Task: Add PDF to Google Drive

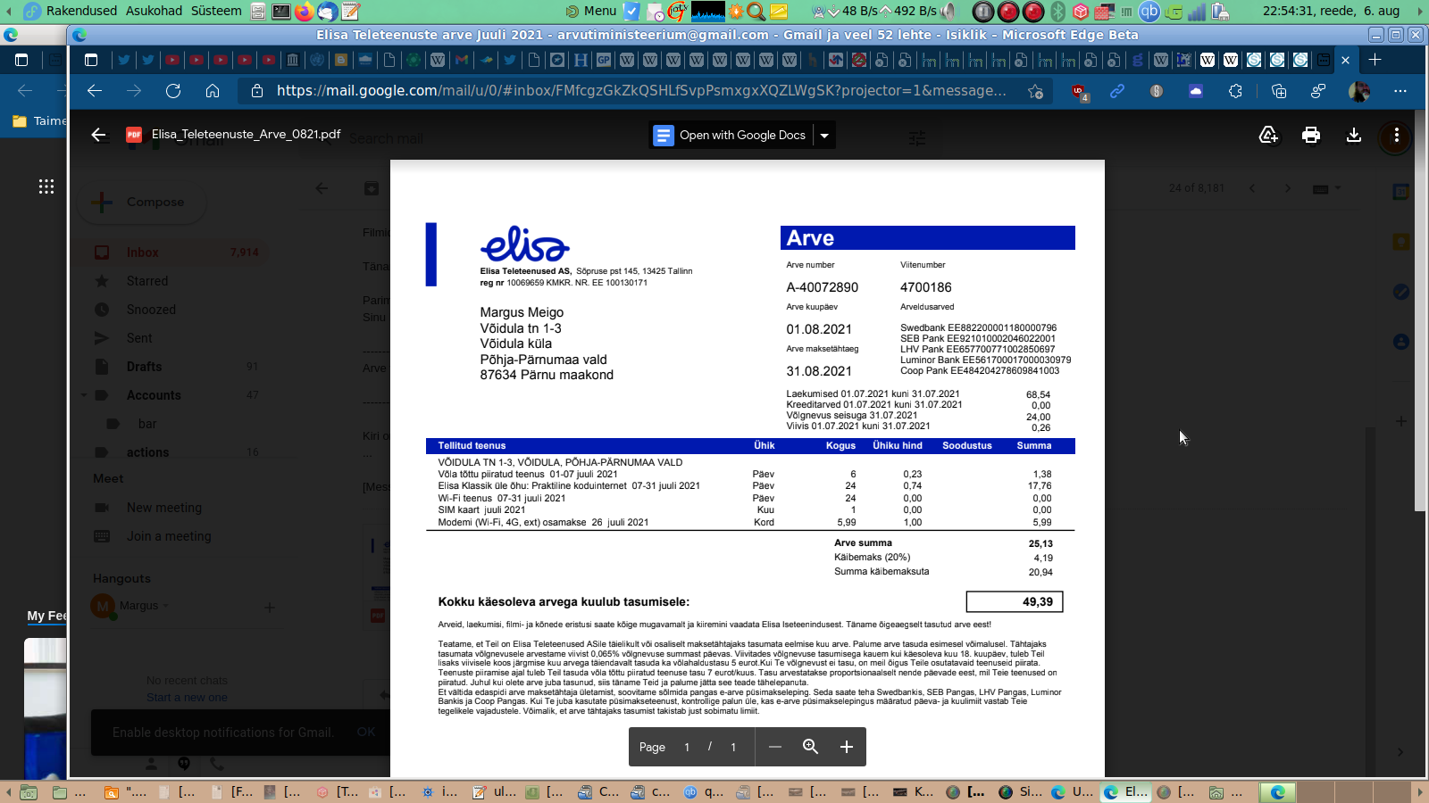Action: (x=1268, y=135)
